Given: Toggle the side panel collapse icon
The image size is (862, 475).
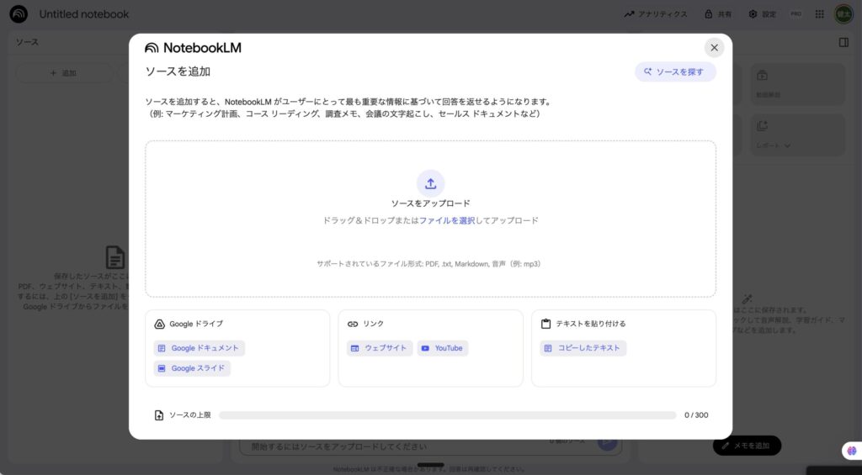Looking at the screenshot, I should [843, 42].
